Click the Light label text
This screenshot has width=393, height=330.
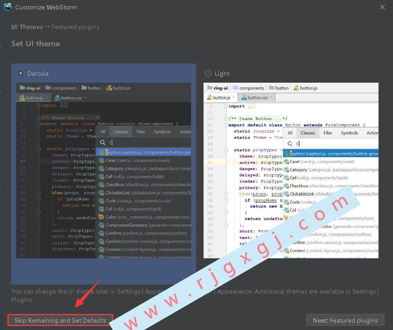(222, 74)
